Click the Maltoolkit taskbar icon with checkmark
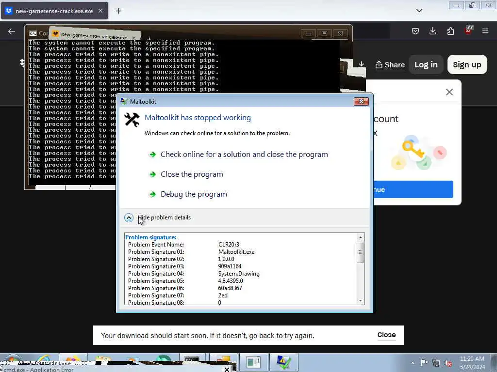 tap(283, 362)
